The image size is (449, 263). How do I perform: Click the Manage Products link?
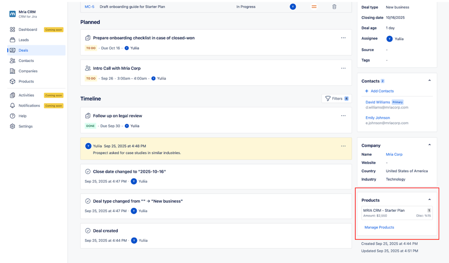click(379, 227)
